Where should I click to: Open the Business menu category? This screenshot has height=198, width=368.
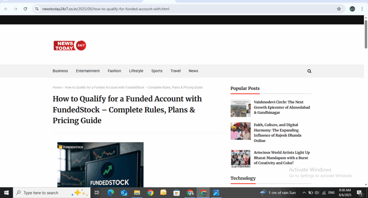pyautogui.click(x=60, y=71)
